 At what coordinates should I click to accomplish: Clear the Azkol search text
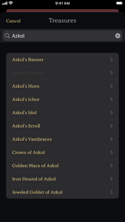point(118,36)
